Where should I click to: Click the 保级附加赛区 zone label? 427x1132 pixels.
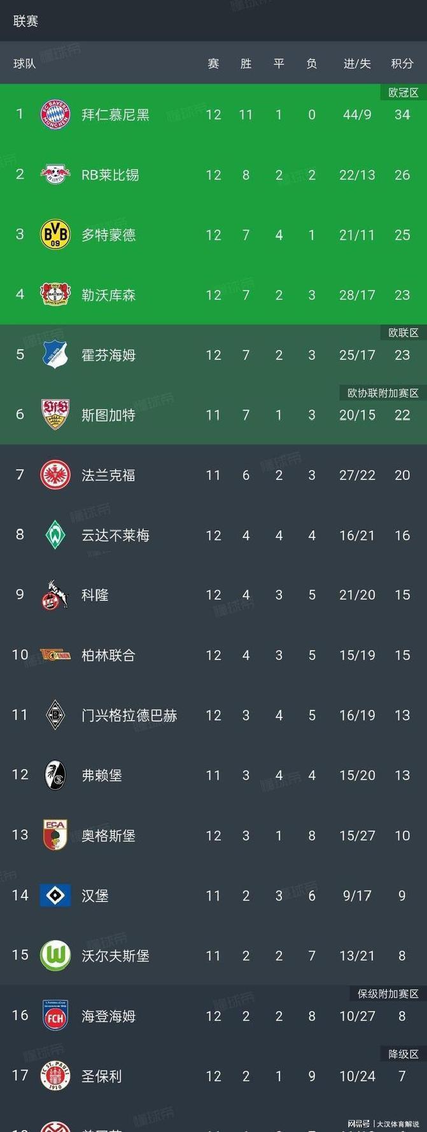388,993
